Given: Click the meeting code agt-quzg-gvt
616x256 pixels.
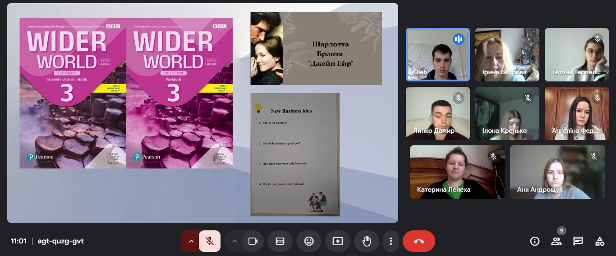Looking at the screenshot, I should click(x=60, y=241).
